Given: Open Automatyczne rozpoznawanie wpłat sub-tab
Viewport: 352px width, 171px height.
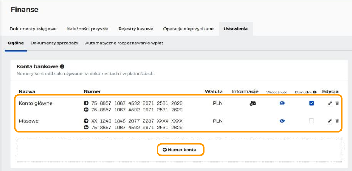Looking at the screenshot, I should coord(124,43).
